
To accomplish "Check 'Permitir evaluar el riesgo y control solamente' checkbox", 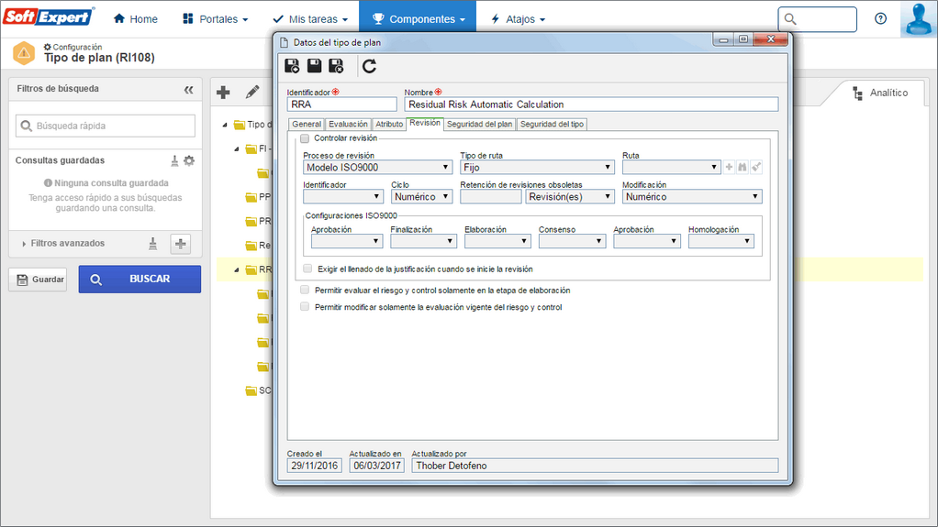I will coord(305,291).
